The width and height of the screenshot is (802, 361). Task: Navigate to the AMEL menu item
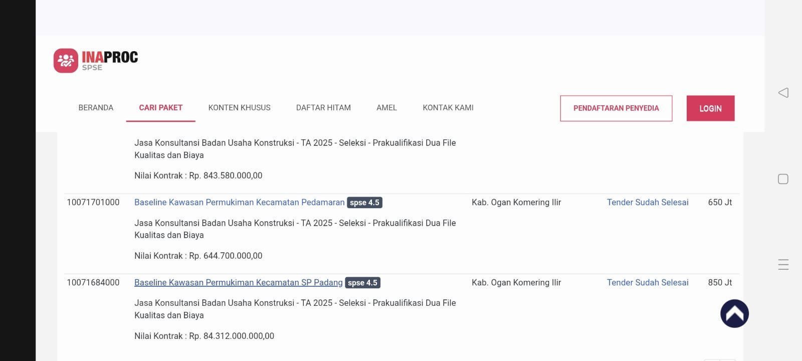(386, 108)
